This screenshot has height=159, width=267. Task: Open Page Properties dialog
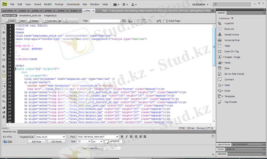pos(91,148)
